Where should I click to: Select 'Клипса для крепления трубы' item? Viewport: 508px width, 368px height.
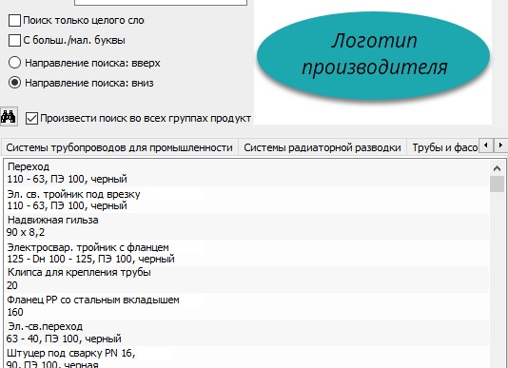247,280
